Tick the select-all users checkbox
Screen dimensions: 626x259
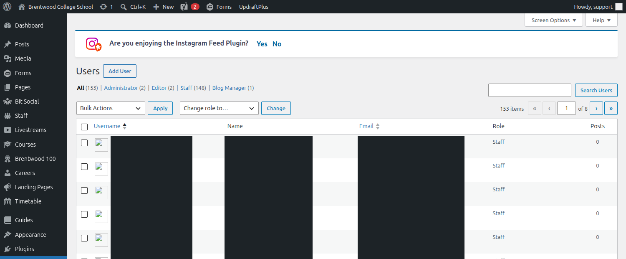[x=84, y=127]
